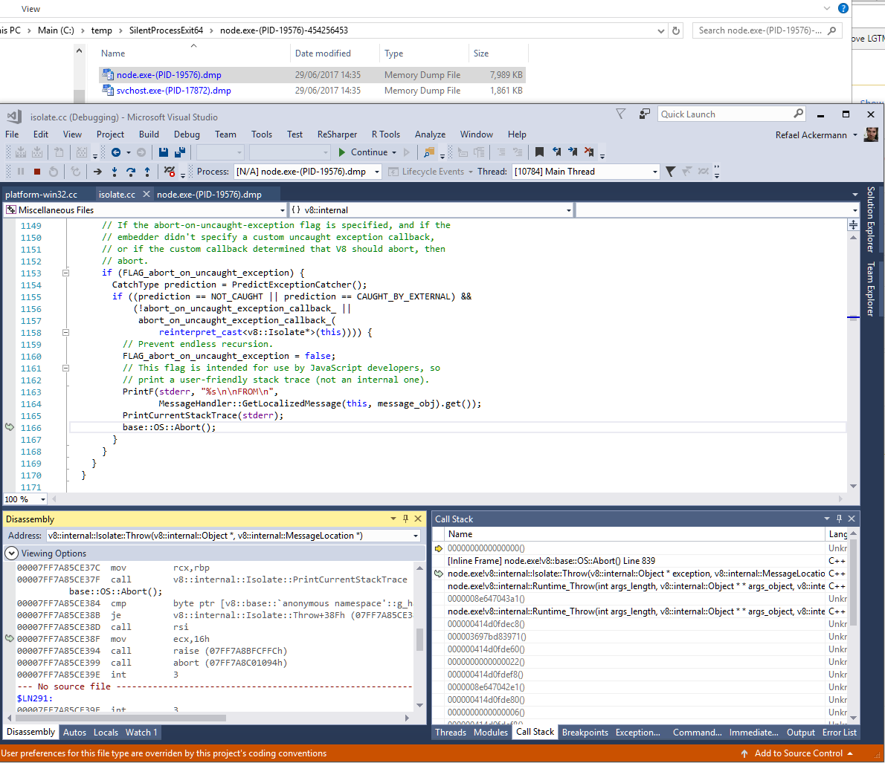Clear all bookmarks icon with red X

[x=589, y=152]
